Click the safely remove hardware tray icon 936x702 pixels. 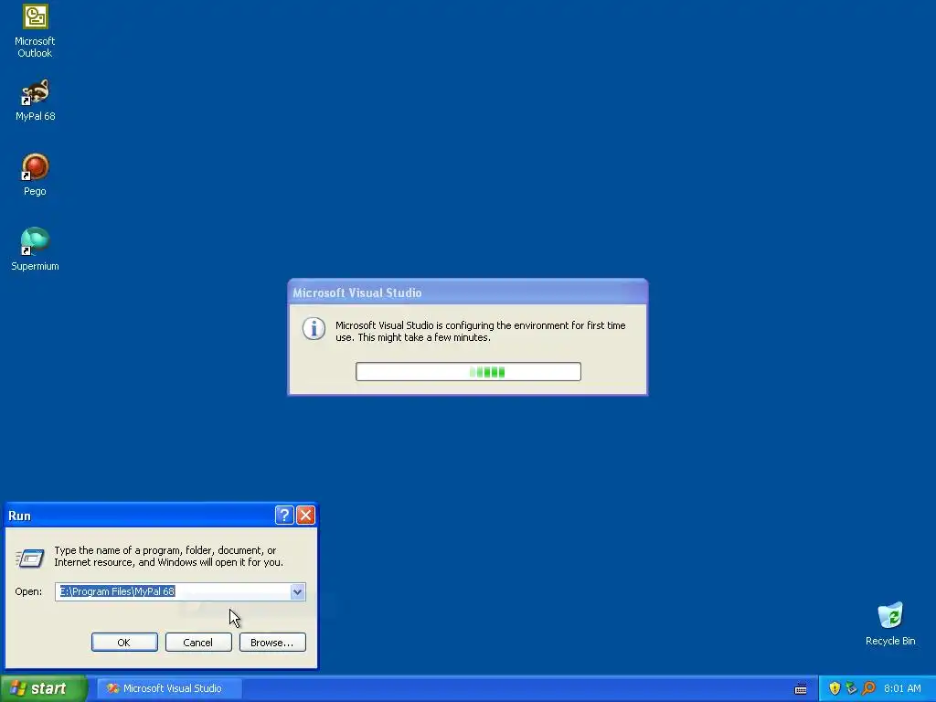point(851,688)
